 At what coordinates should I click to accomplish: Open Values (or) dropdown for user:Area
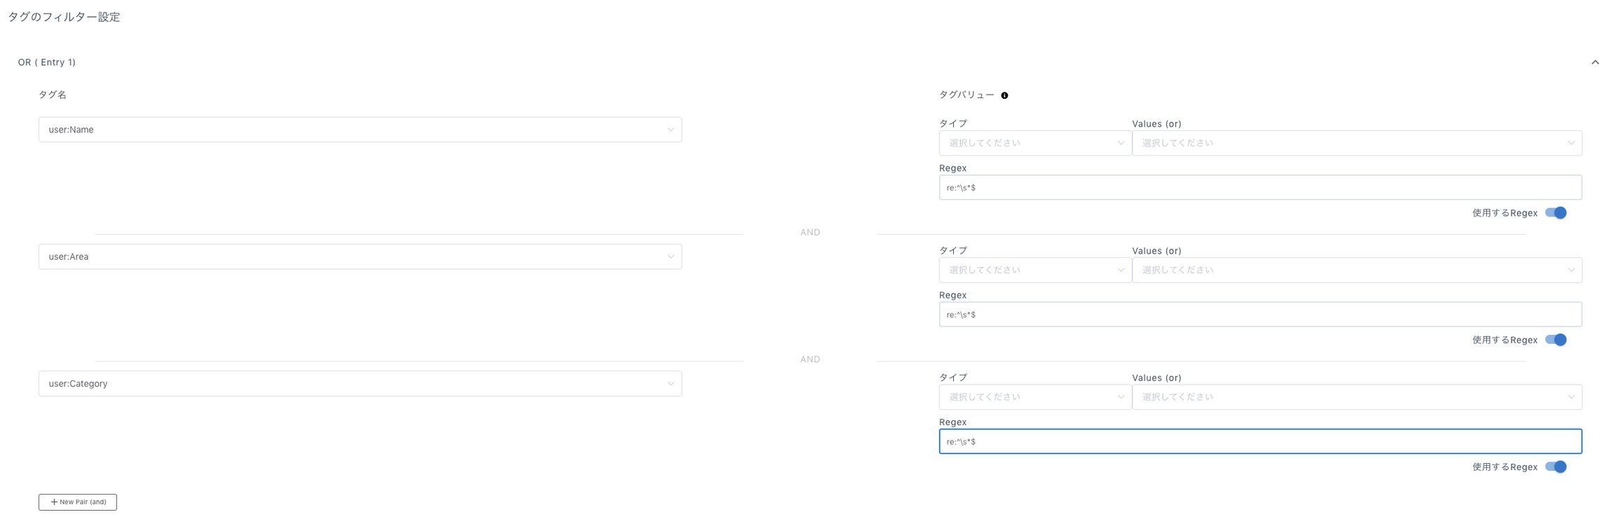point(1357,270)
